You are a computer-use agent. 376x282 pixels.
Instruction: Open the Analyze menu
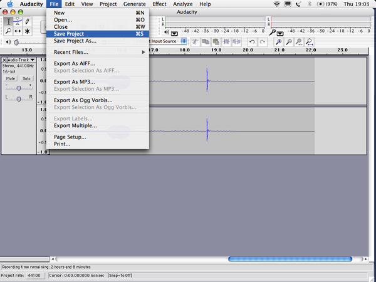point(183,4)
